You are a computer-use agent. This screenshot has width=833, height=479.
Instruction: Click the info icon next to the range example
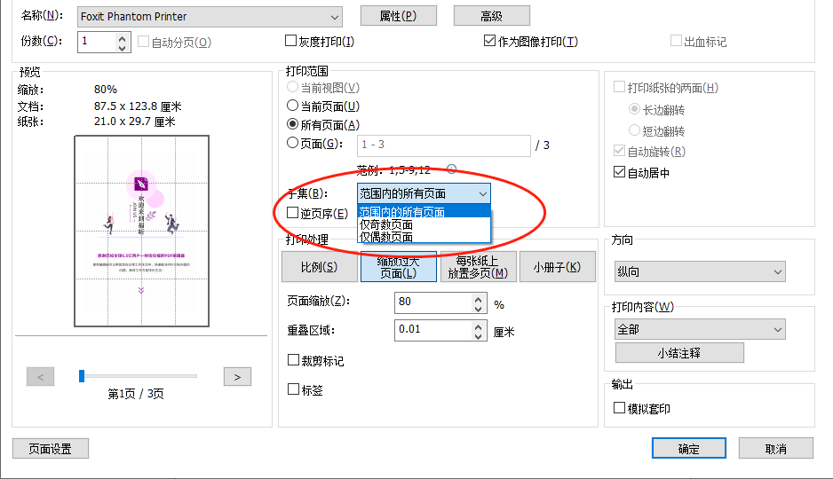451,169
